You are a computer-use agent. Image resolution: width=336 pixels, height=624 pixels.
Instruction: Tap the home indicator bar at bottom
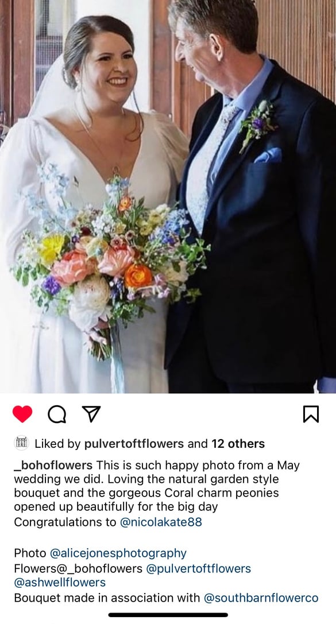point(168,615)
